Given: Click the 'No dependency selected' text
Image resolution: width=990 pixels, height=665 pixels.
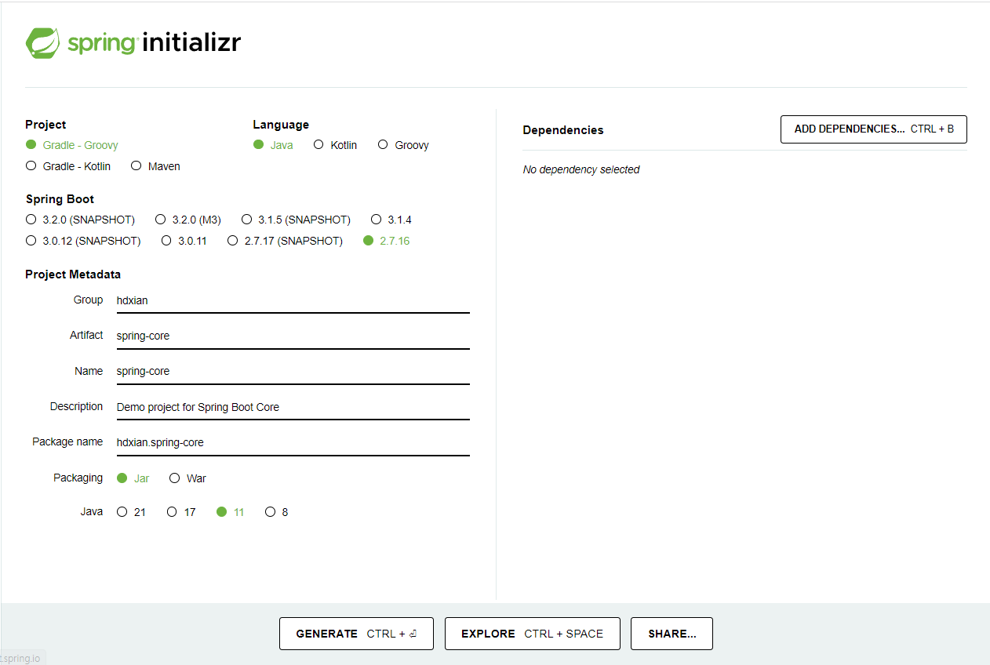Looking at the screenshot, I should click(x=581, y=169).
